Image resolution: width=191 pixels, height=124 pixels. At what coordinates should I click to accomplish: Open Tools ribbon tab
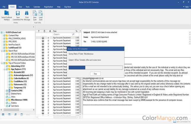(28, 7)
